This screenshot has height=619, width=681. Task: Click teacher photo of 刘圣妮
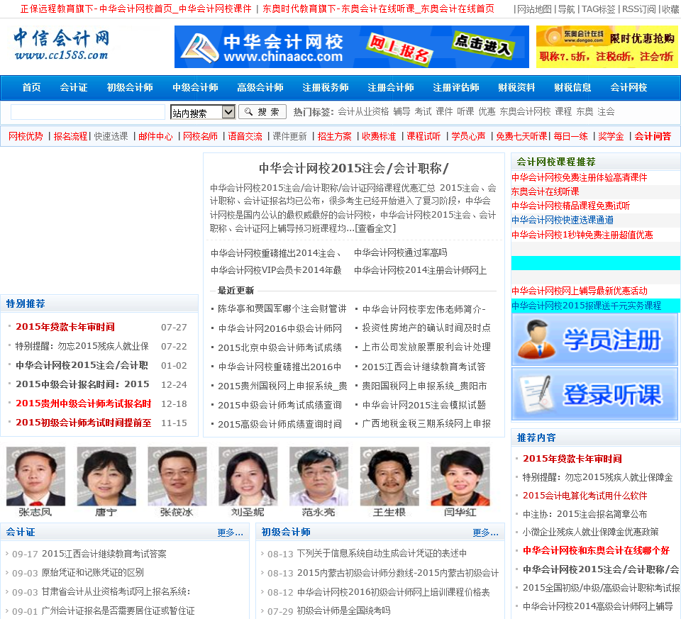pyautogui.click(x=248, y=476)
